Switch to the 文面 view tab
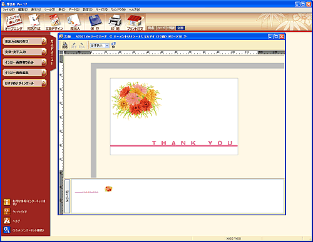The image size is (313, 242). pyautogui.click(x=180, y=28)
